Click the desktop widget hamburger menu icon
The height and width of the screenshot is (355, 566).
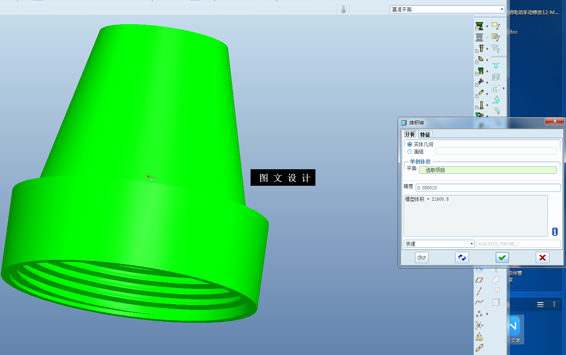540,305
